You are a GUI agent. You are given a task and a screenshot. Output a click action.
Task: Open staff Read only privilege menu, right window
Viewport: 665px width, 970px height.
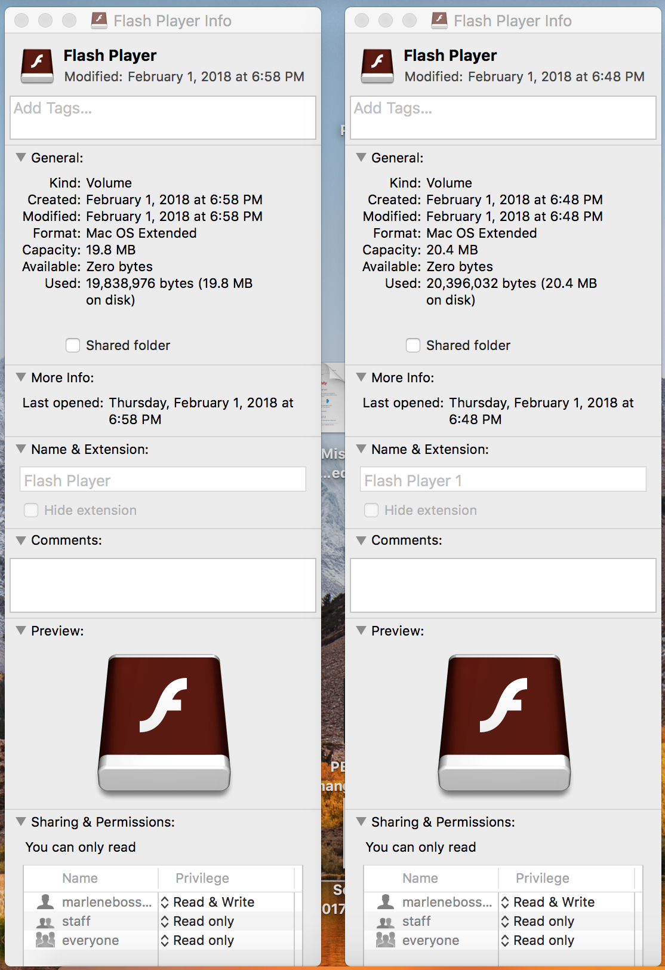[538, 921]
